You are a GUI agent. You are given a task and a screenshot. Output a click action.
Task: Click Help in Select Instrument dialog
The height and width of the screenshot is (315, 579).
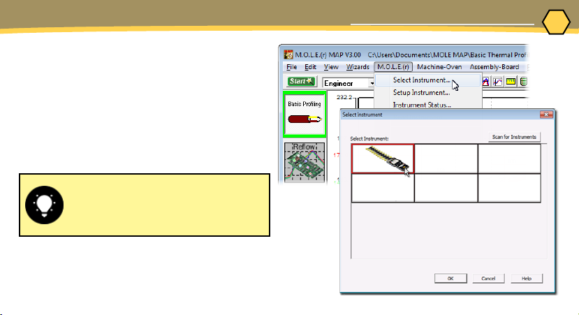pos(527,279)
